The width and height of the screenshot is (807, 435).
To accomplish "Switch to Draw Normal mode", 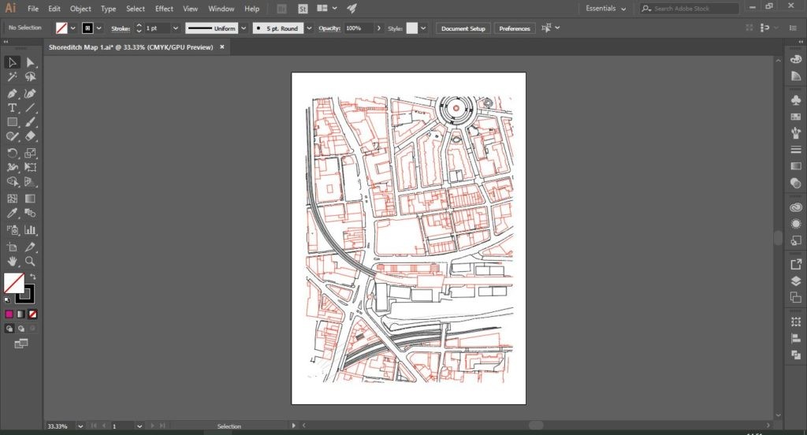I will [x=9, y=329].
